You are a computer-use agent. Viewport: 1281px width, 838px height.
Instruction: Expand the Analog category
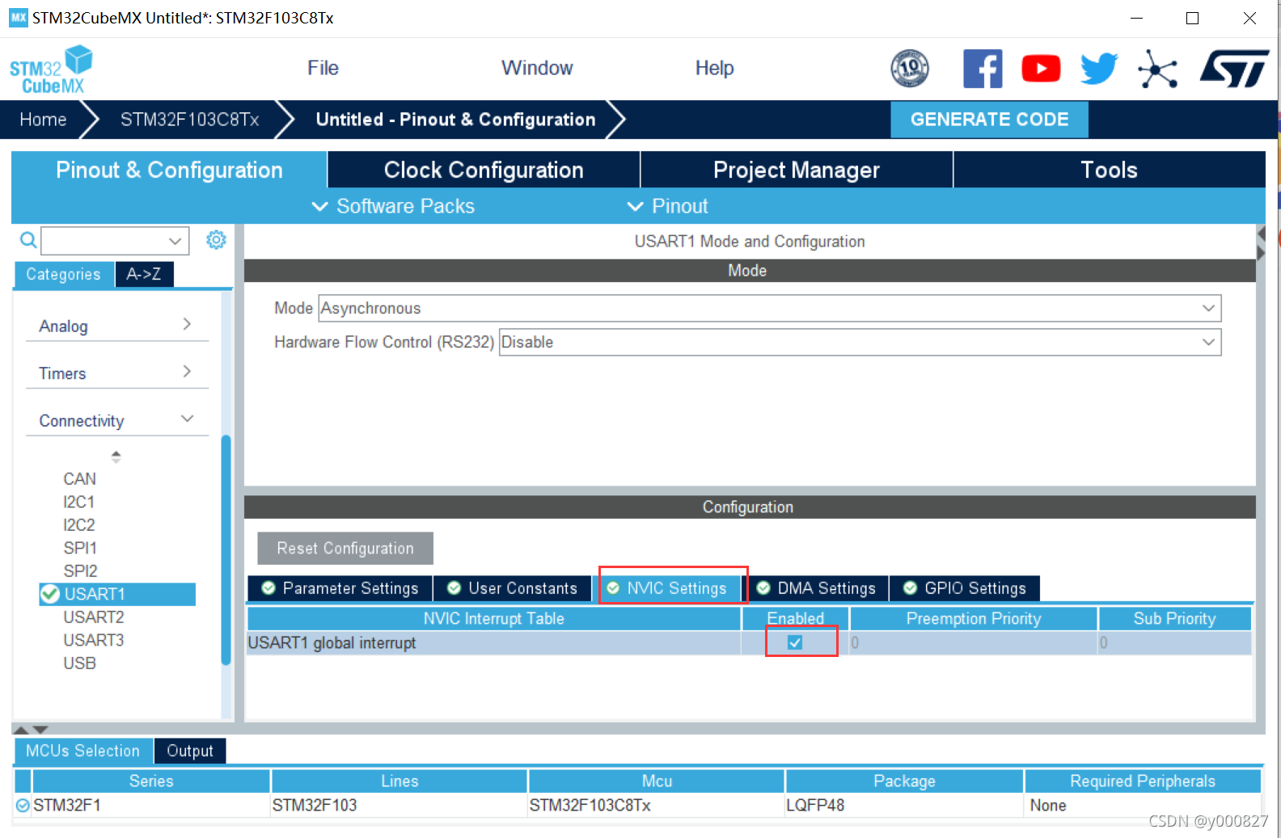[117, 326]
